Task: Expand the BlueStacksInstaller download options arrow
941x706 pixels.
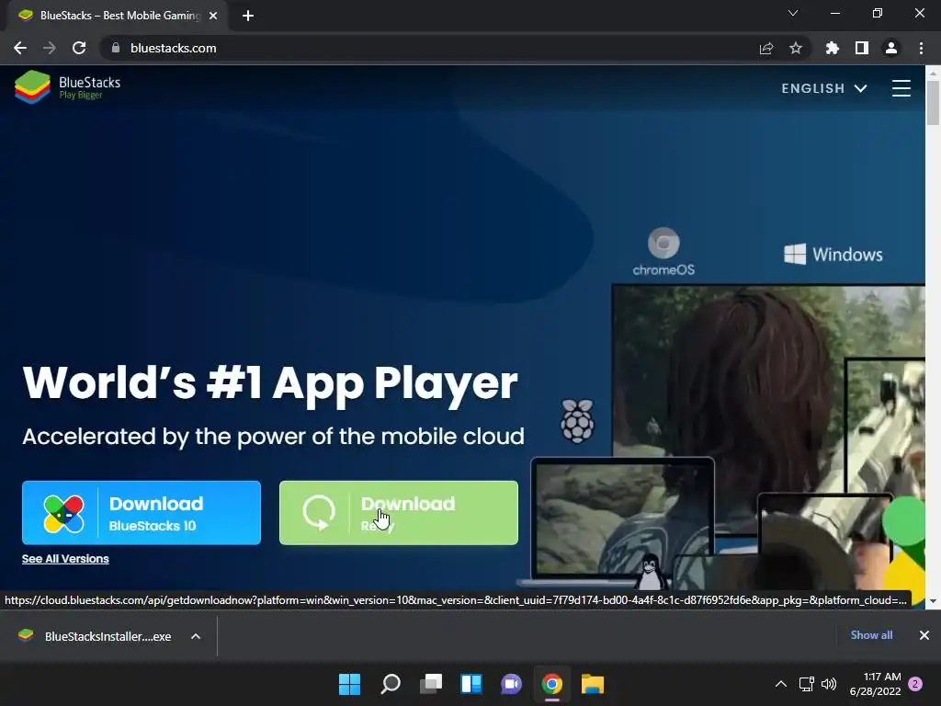Action: (196, 636)
